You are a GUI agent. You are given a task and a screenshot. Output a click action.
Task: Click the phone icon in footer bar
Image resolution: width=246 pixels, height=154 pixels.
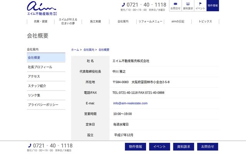pyautogui.click(x=30, y=146)
